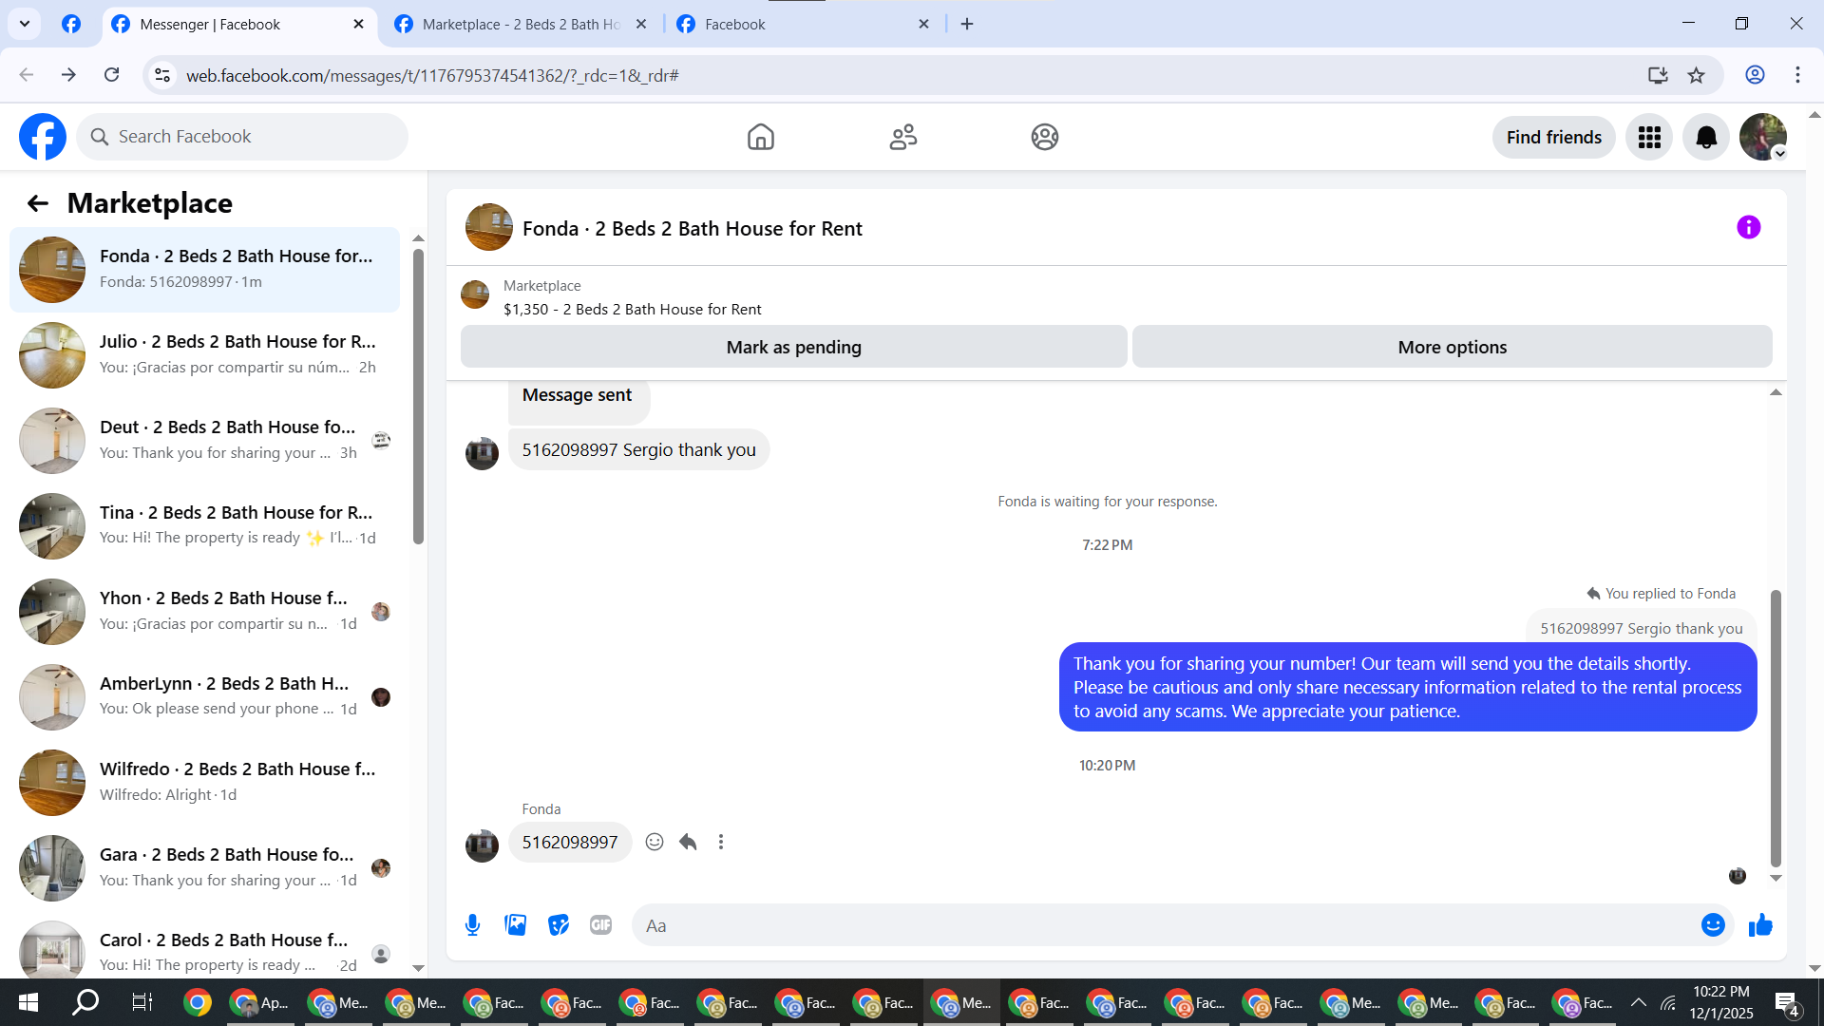Viewport: 1824px width, 1026px height.
Task: Install the Facebook app icon in address bar
Action: (x=1658, y=75)
